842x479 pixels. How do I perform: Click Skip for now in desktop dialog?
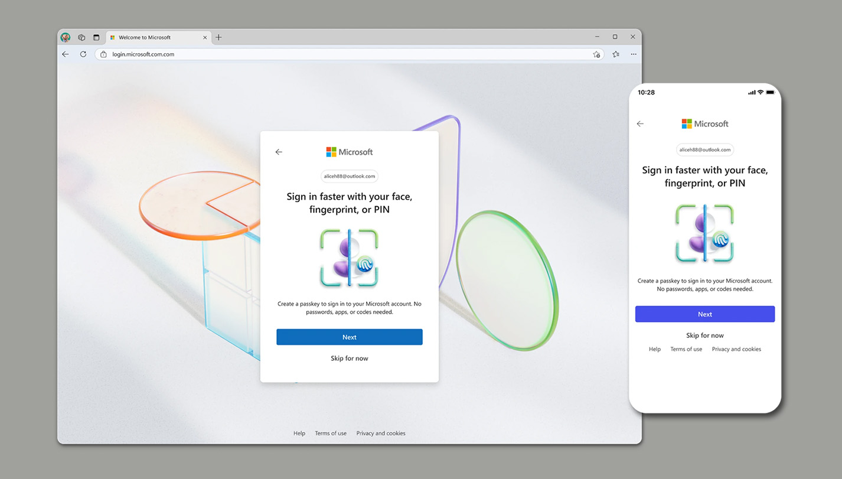[x=350, y=359]
